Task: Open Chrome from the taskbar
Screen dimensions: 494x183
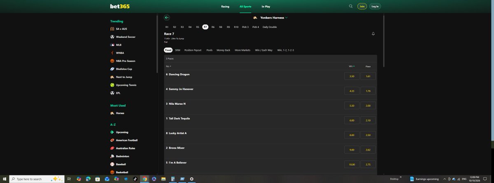Action: [x=144, y=179]
